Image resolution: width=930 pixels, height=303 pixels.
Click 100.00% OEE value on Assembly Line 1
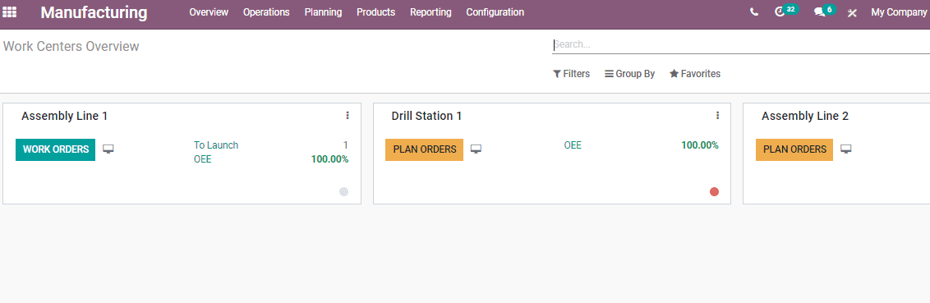point(329,159)
